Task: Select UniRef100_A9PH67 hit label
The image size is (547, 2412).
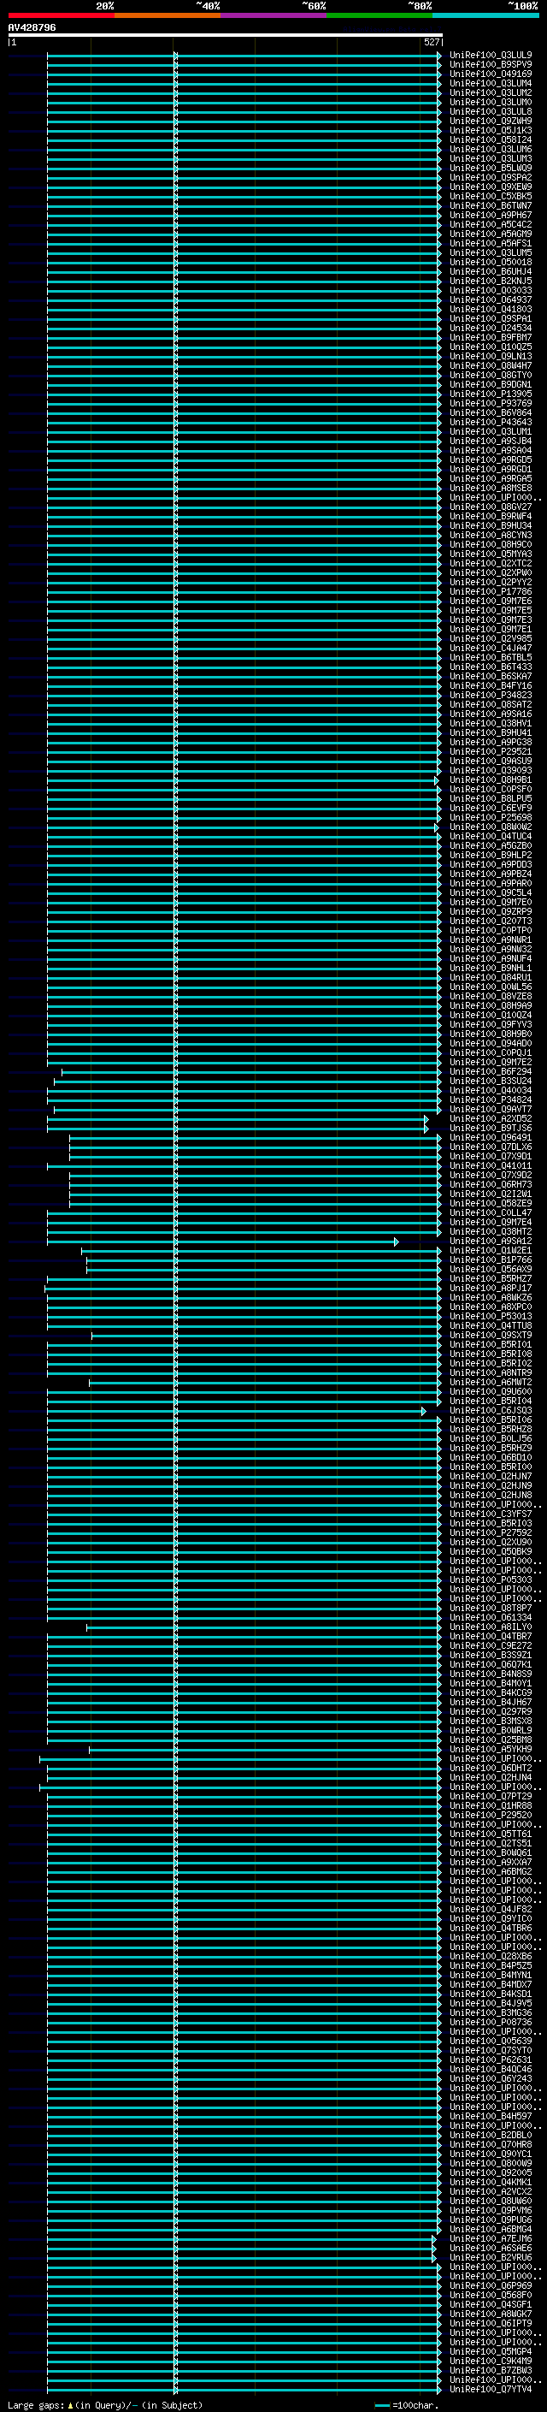Action: click(x=491, y=216)
